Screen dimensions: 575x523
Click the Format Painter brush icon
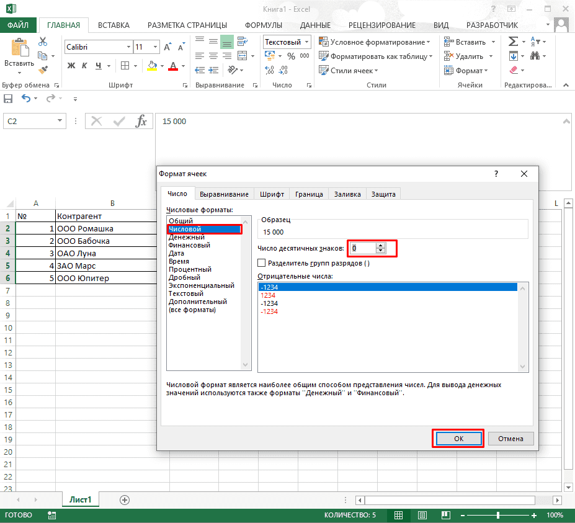(x=42, y=68)
